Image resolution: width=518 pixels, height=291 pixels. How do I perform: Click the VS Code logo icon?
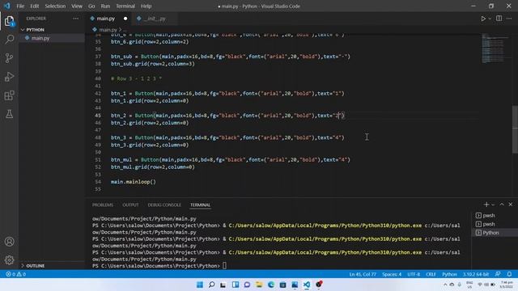click(x=7, y=6)
